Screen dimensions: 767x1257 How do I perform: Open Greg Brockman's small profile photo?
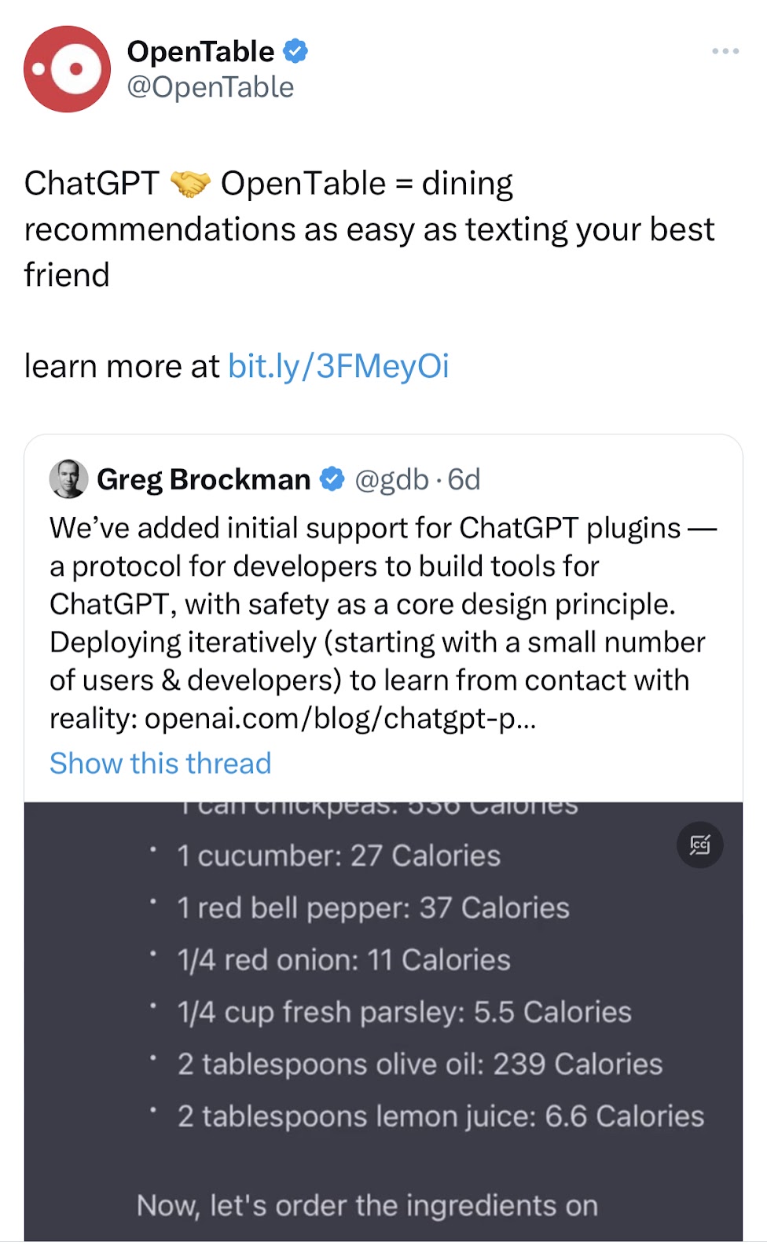pos(68,478)
